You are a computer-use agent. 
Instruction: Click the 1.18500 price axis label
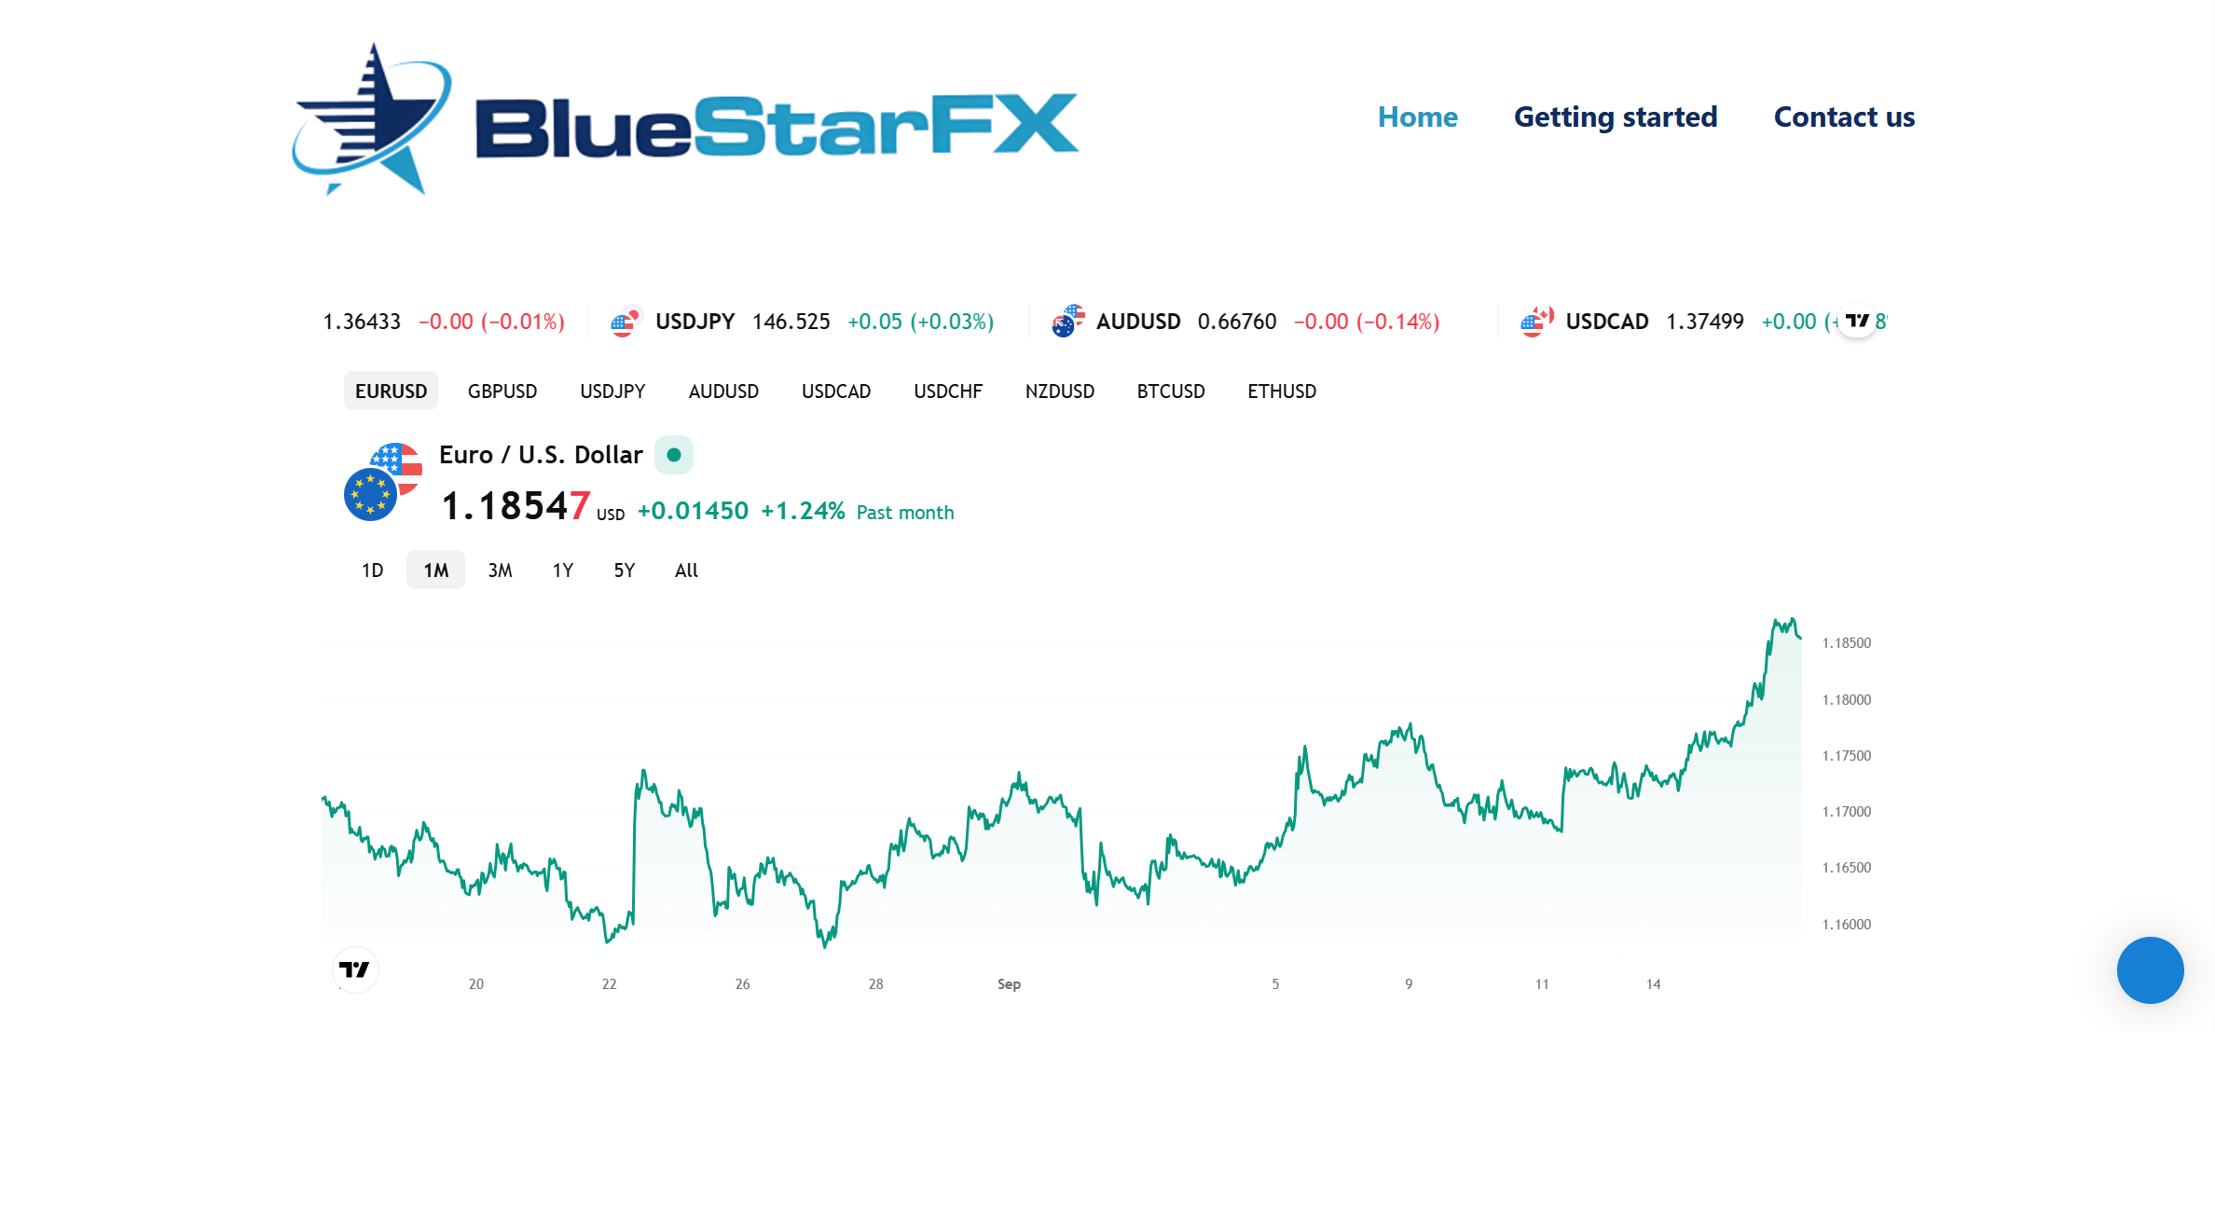coord(1846,643)
